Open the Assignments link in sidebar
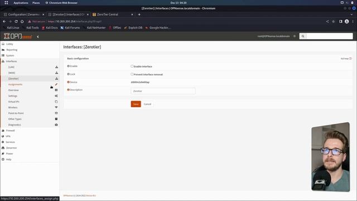This screenshot has height=201, width=357. (x=15, y=84)
